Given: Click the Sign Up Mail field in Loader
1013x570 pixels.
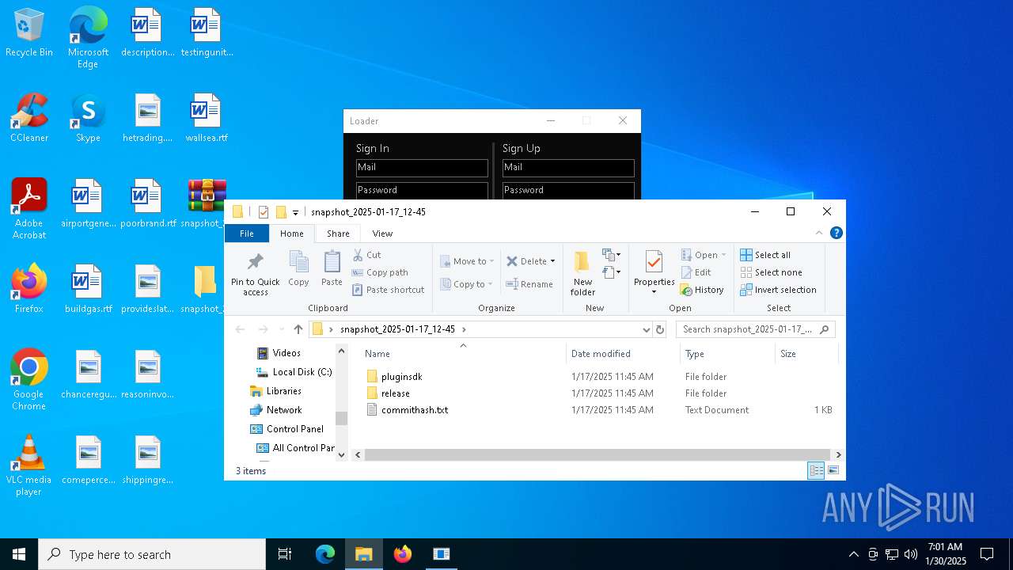Looking at the screenshot, I should 568,168.
